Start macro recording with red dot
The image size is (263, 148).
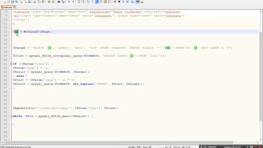(x=115, y=2)
